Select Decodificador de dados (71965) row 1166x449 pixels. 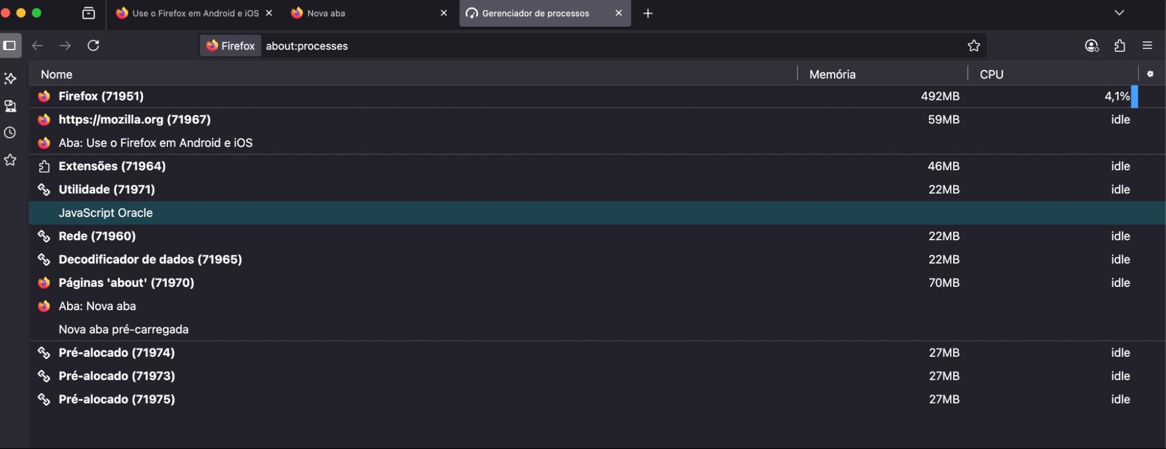597,259
